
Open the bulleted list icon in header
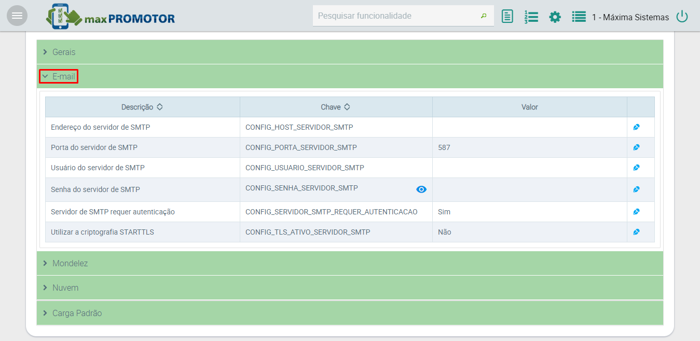click(x=579, y=17)
